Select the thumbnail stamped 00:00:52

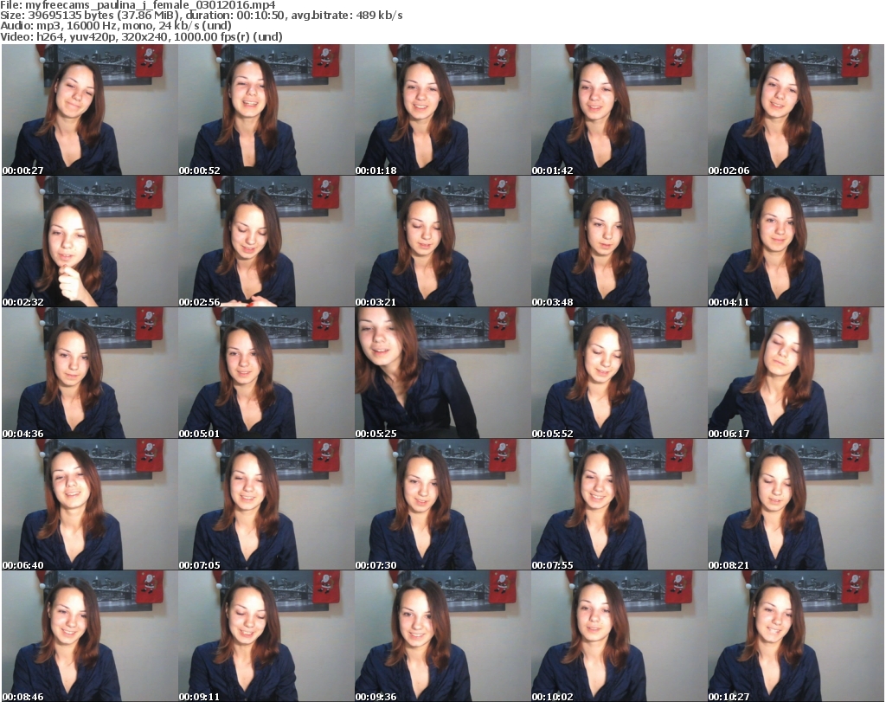(x=266, y=110)
